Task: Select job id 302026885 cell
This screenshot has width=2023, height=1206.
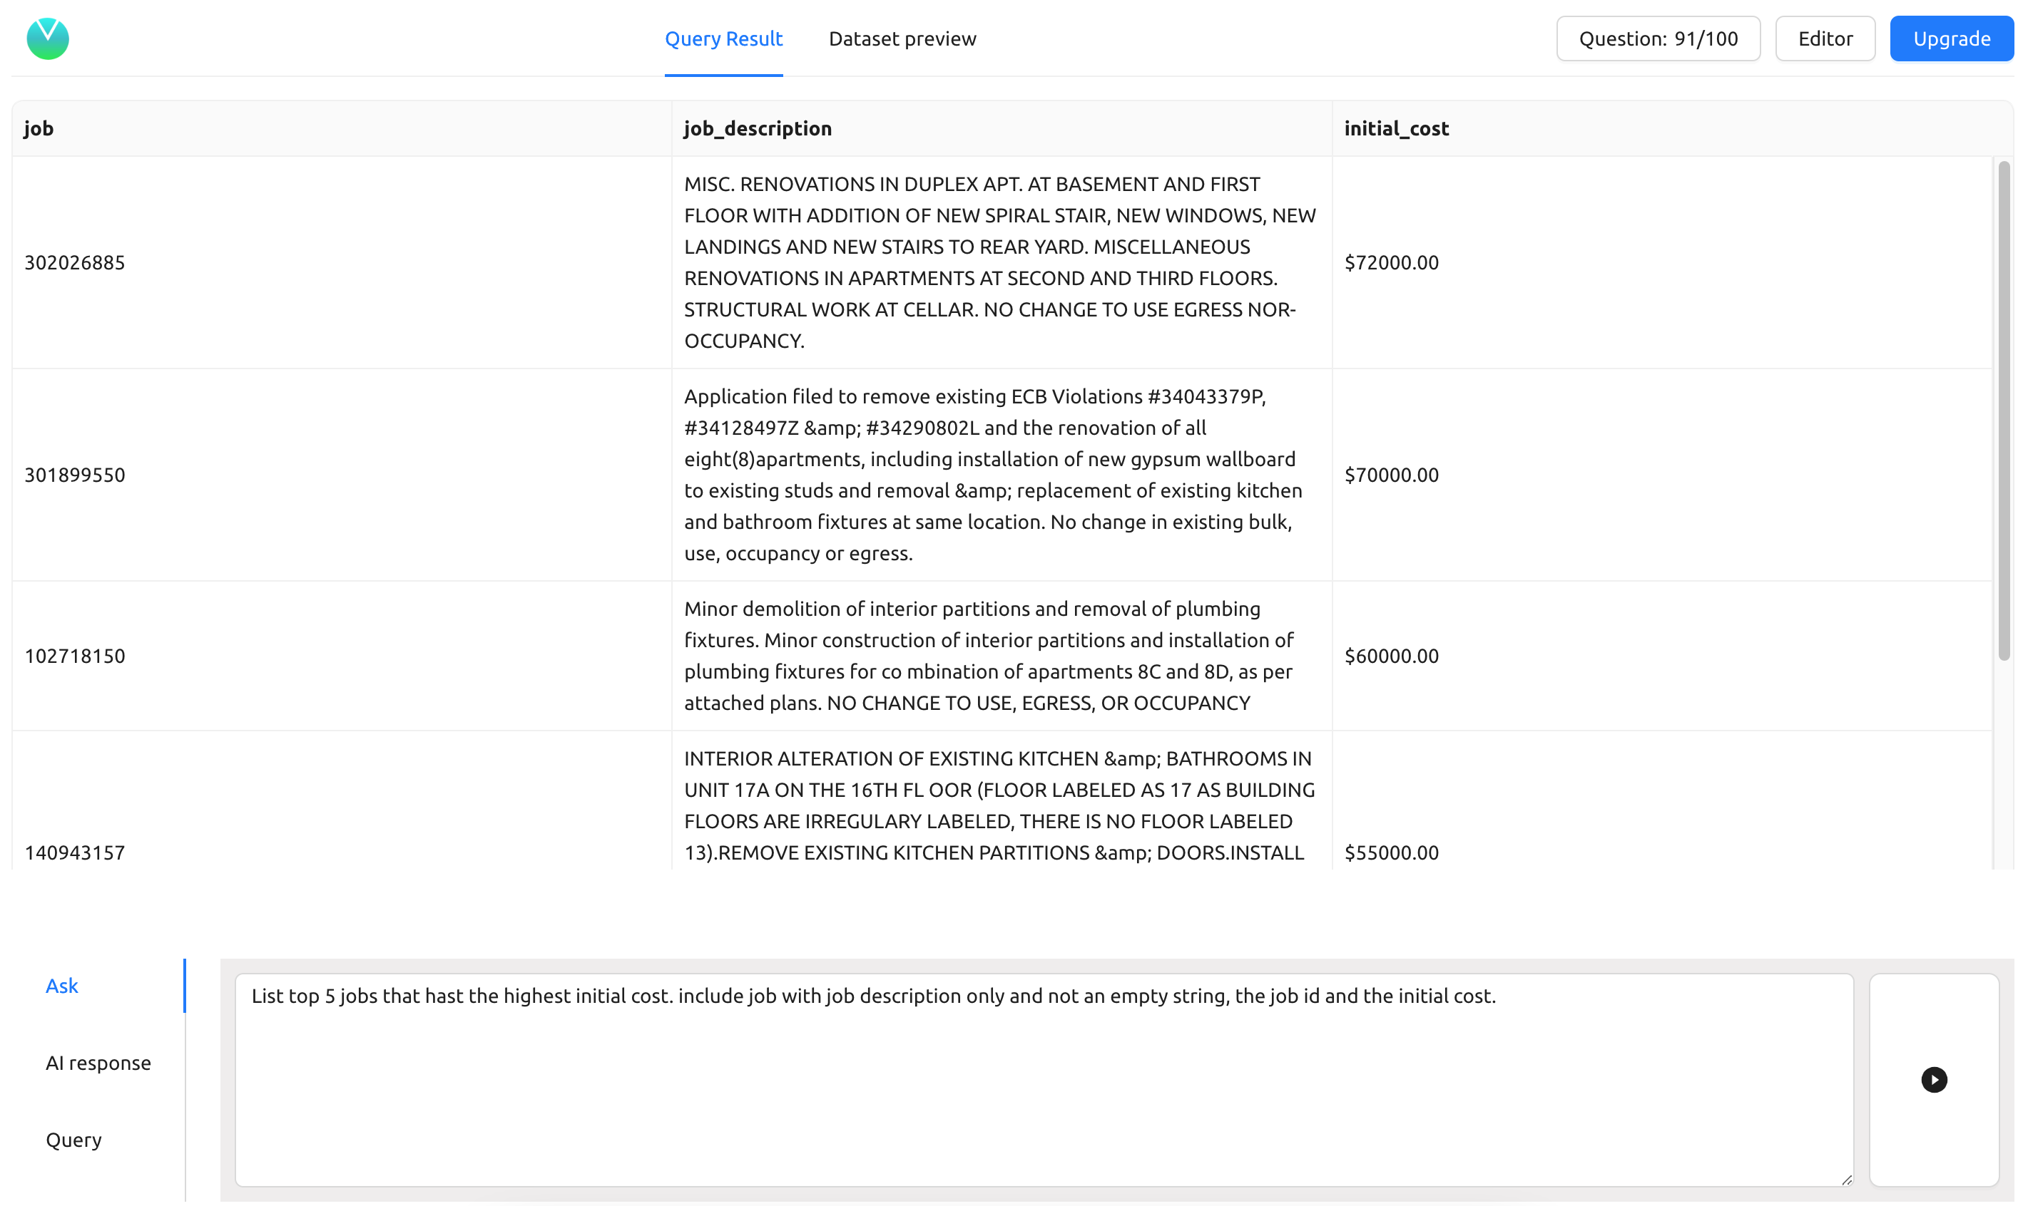Action: (x=75, y=262)
